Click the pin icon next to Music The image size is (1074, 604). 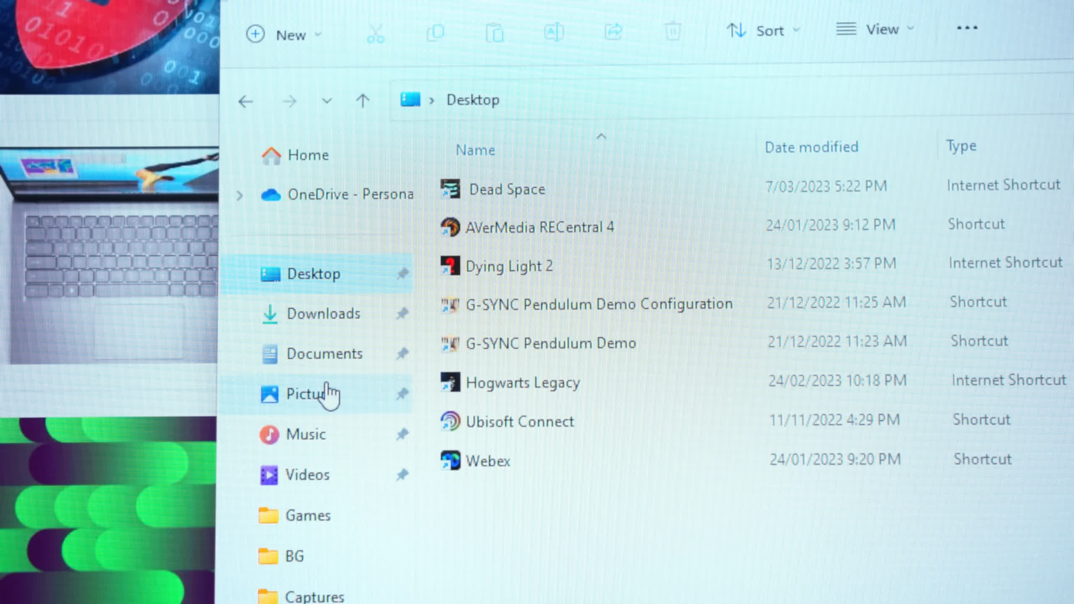click(x=402, y=434)
